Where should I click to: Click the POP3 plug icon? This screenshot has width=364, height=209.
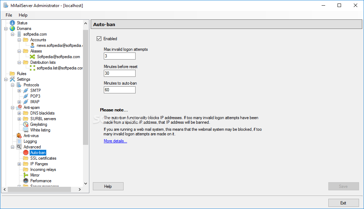coord(26,96)
